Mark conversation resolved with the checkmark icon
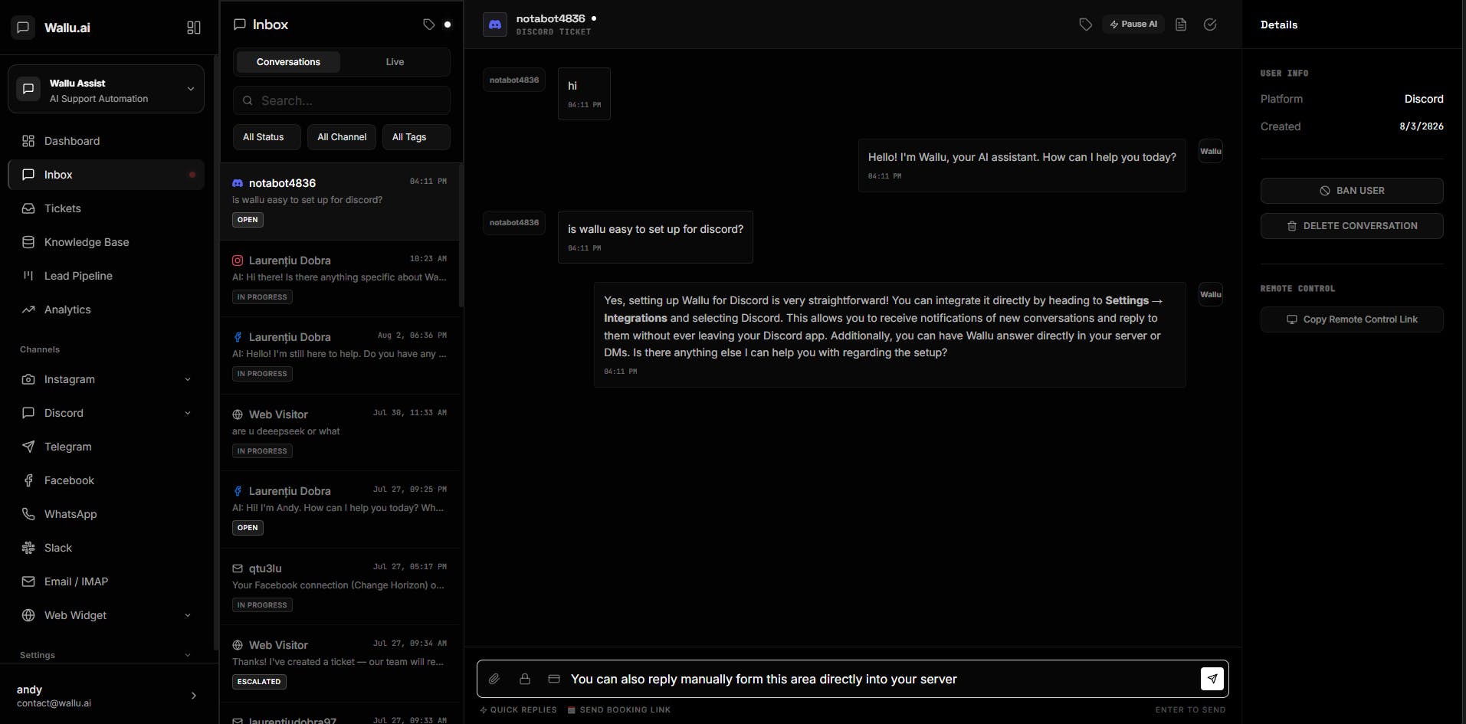Image resolution: width=1466 pixels, height=724 pixels. [x=1210, y=25]
